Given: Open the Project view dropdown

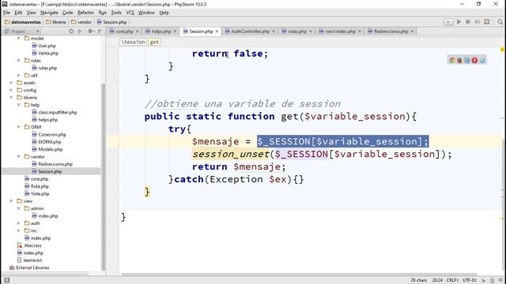Looking at the screenshot, I should [22, 32].
